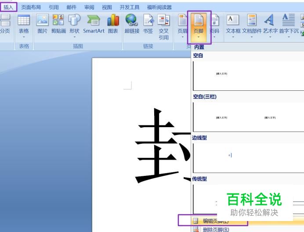Expand the 形状 dropdown arrow
The height and width of the screenshot is (232, 304).
(x=74, y=37)
